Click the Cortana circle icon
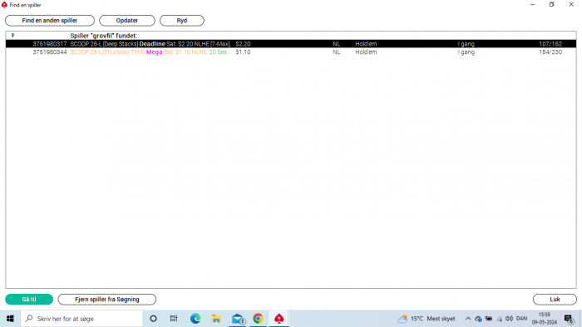This screenshot has width=582, height=327. tap(153, 319)
